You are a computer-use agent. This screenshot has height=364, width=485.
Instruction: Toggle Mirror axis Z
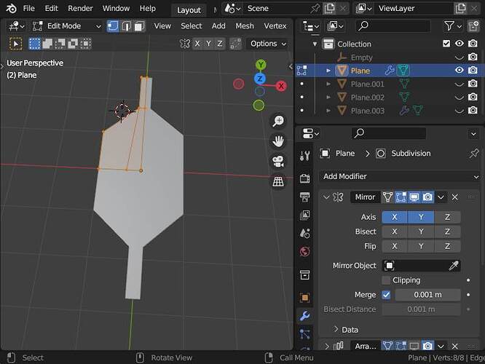447,217
